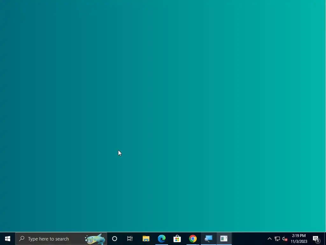Click the 'Type here to search' box
The image size is (326, 245).
61,239
